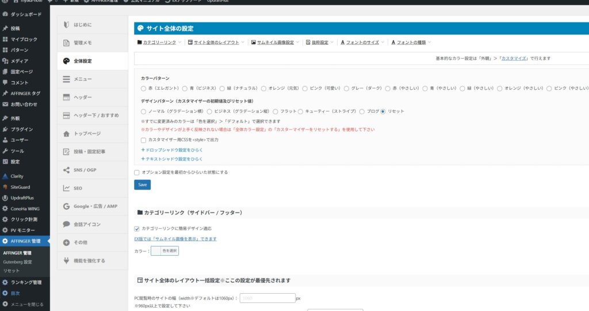Select the 緑（ナチュラル）color pattern

click(x=222, y=88)
